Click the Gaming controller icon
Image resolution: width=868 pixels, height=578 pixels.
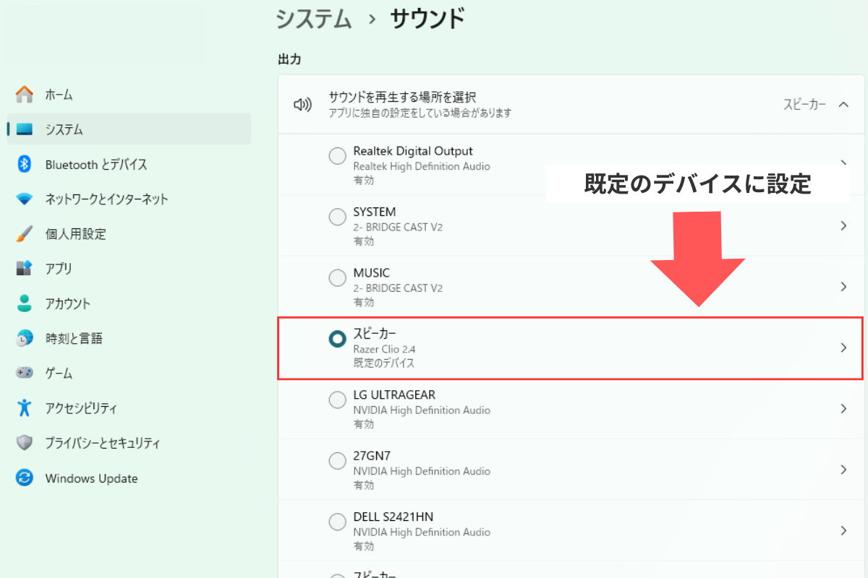coord(25,374)
